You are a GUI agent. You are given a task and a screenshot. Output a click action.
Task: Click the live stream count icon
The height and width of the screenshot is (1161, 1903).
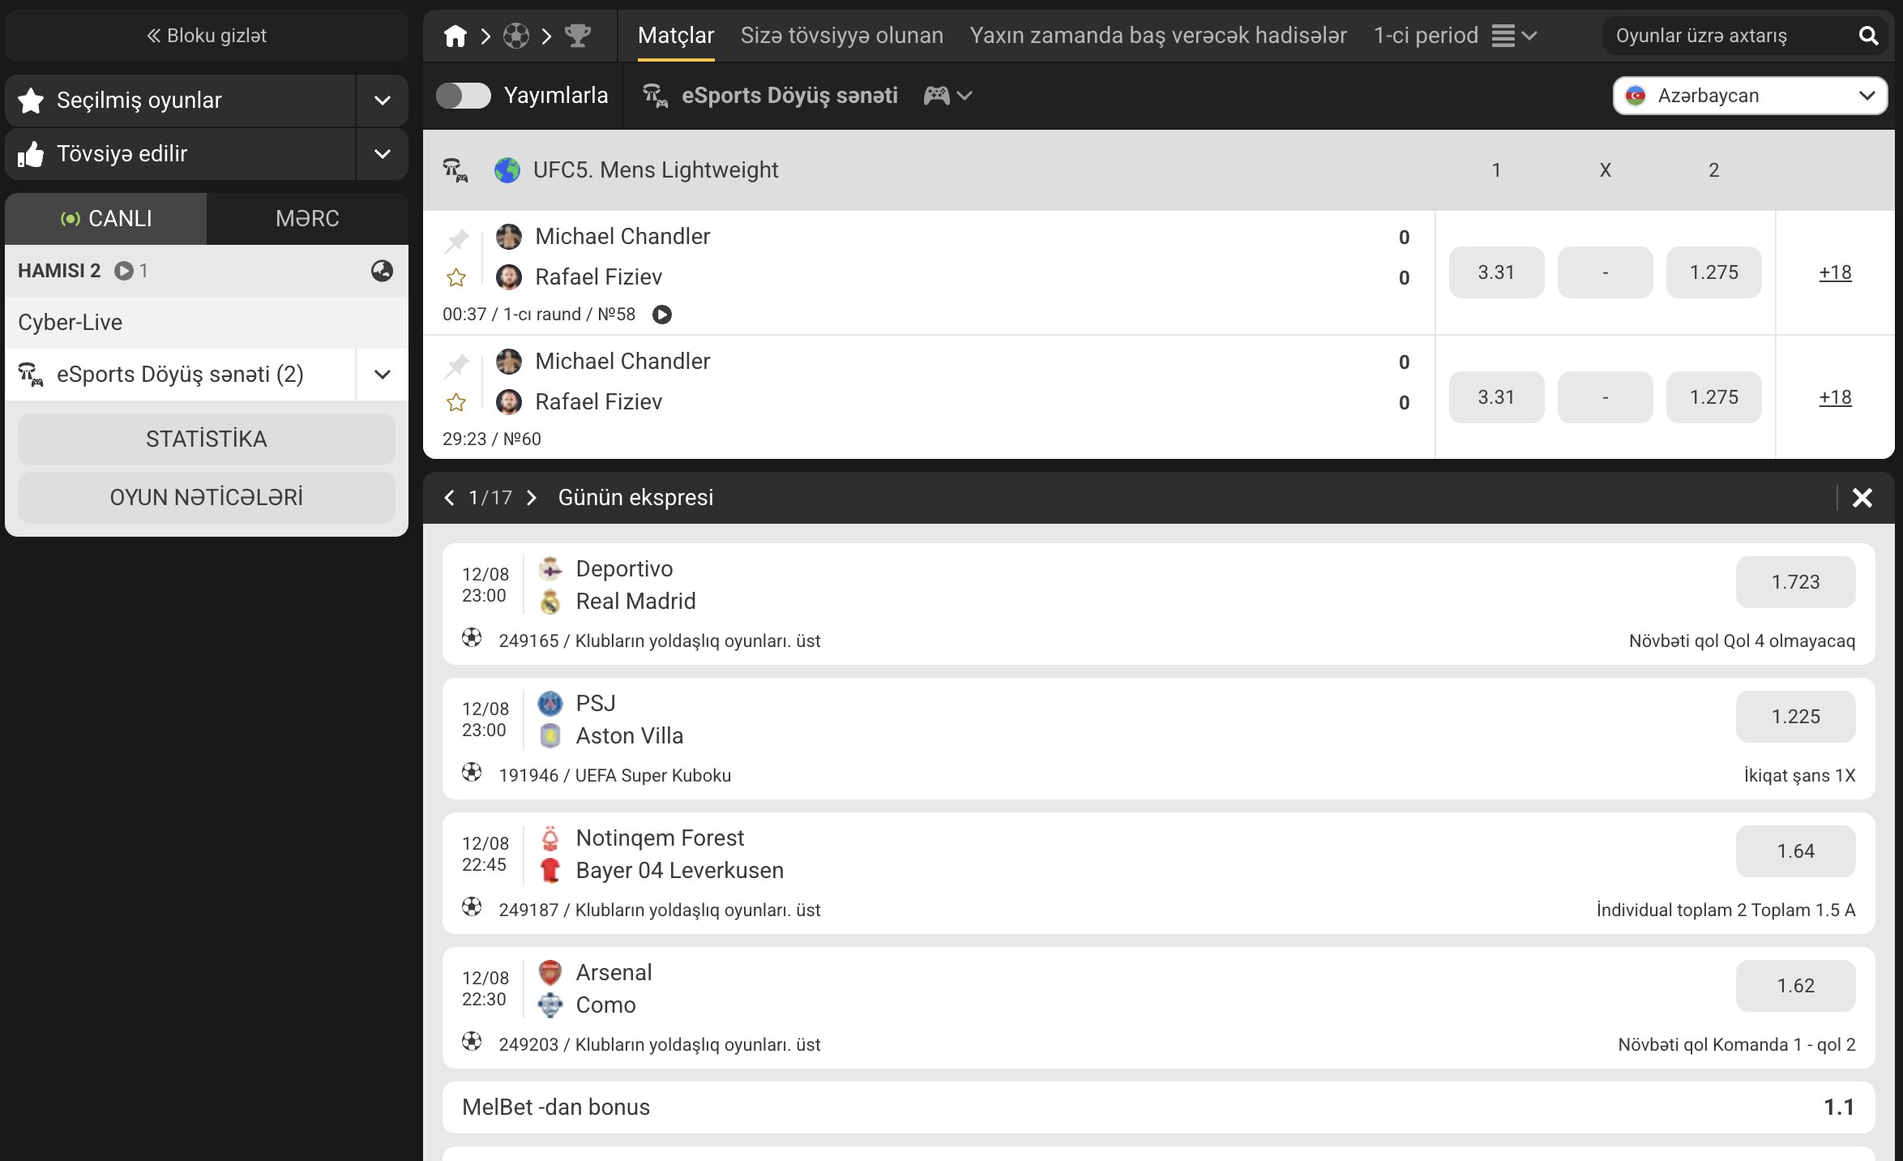pos(123,271)
